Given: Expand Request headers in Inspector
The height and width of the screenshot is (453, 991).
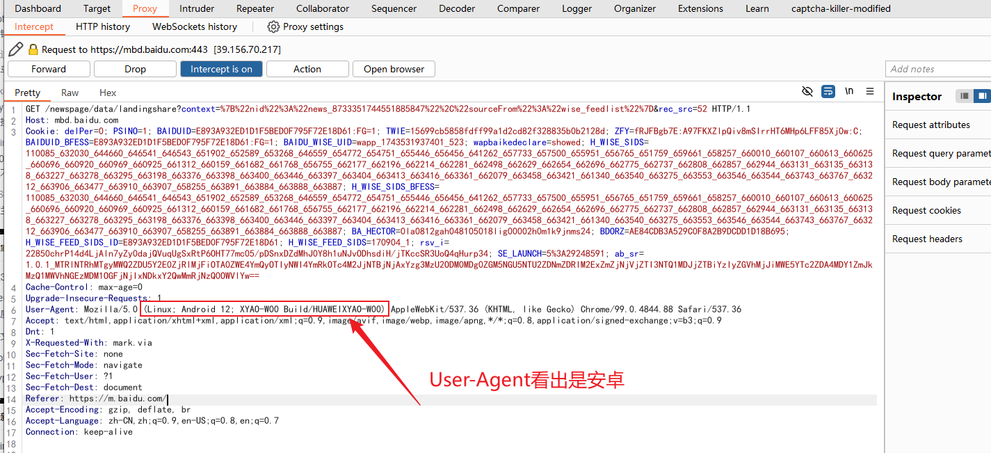Looking at the screenshot, I should (927, 239).
